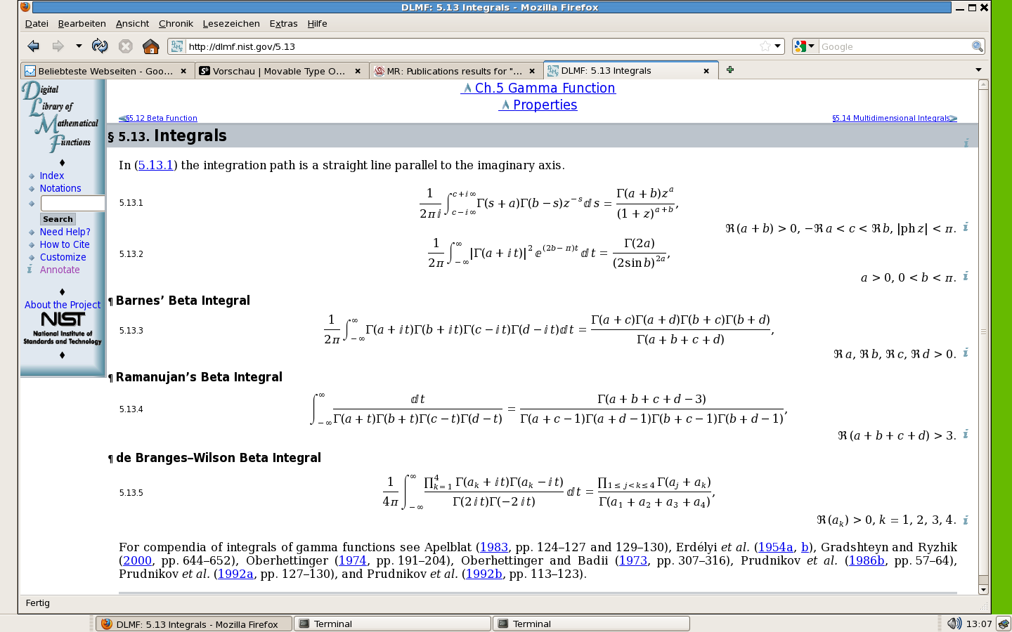Click the Reload page icon
Viewport: 1012px width, 632px height.
click(x=100, y=46)
